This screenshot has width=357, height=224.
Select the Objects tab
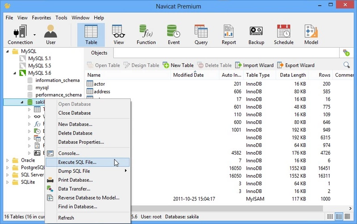(99, 53)
